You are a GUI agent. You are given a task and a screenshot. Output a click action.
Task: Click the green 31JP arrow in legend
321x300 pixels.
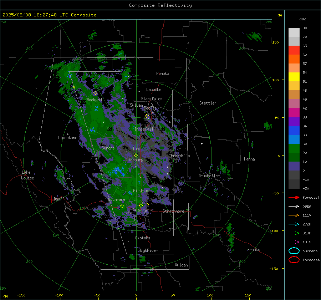(x=294, y=233)
